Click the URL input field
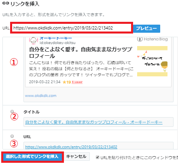 (72, 28)
